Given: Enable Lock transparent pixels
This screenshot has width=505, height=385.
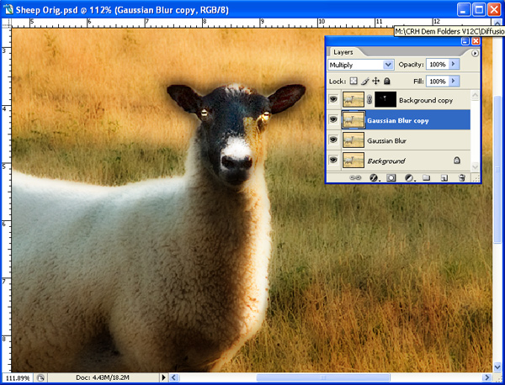Looking at the screenshot, I should click(x=353, y=81).
